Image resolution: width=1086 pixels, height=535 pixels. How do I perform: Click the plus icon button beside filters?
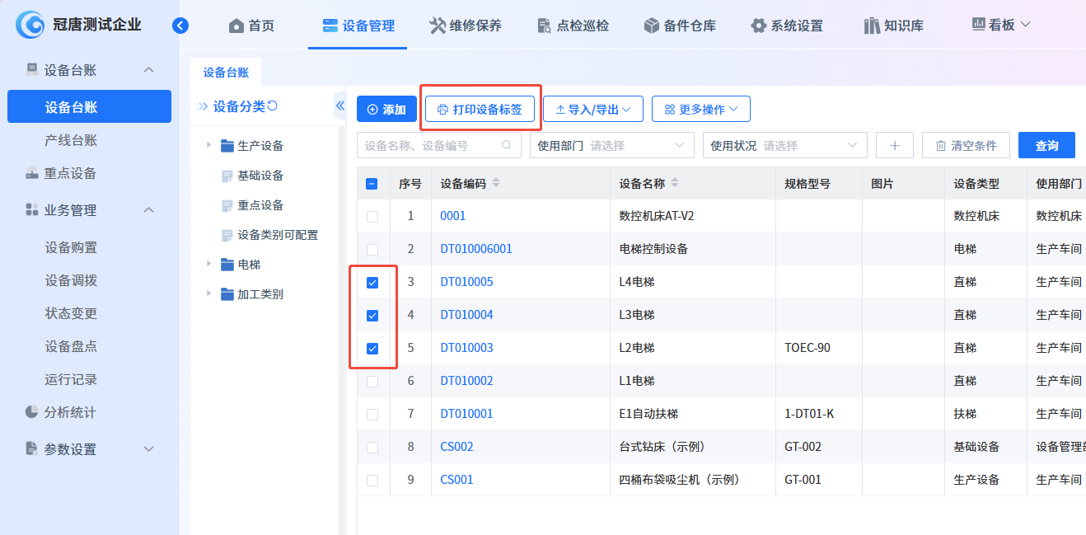point(894,146)
